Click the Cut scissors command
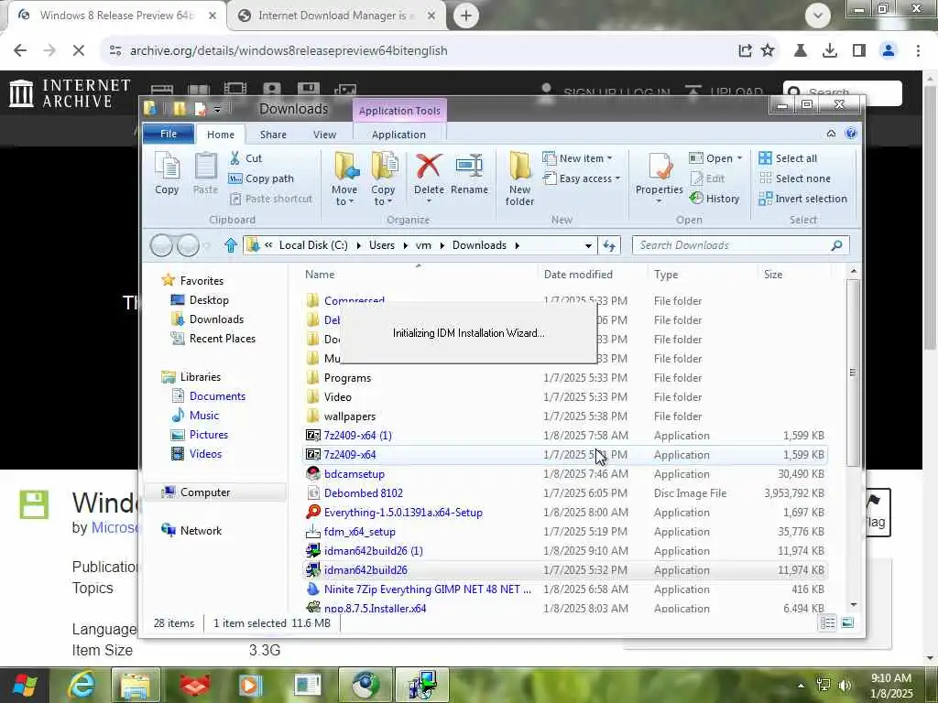The image size is (938, 703). pyautogui.click(x=245, y=158)
